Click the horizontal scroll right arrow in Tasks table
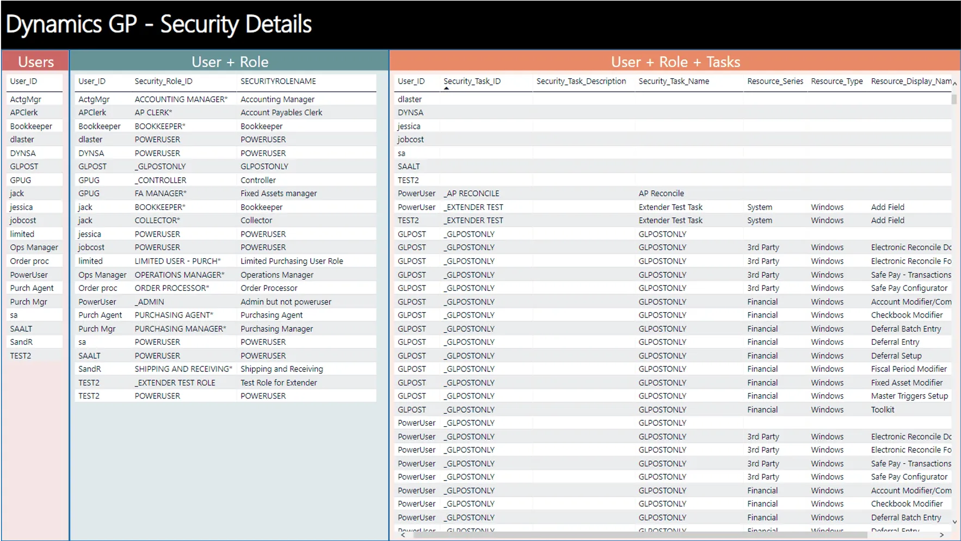Screen dimensions: 961x541 tap(941, 535)
